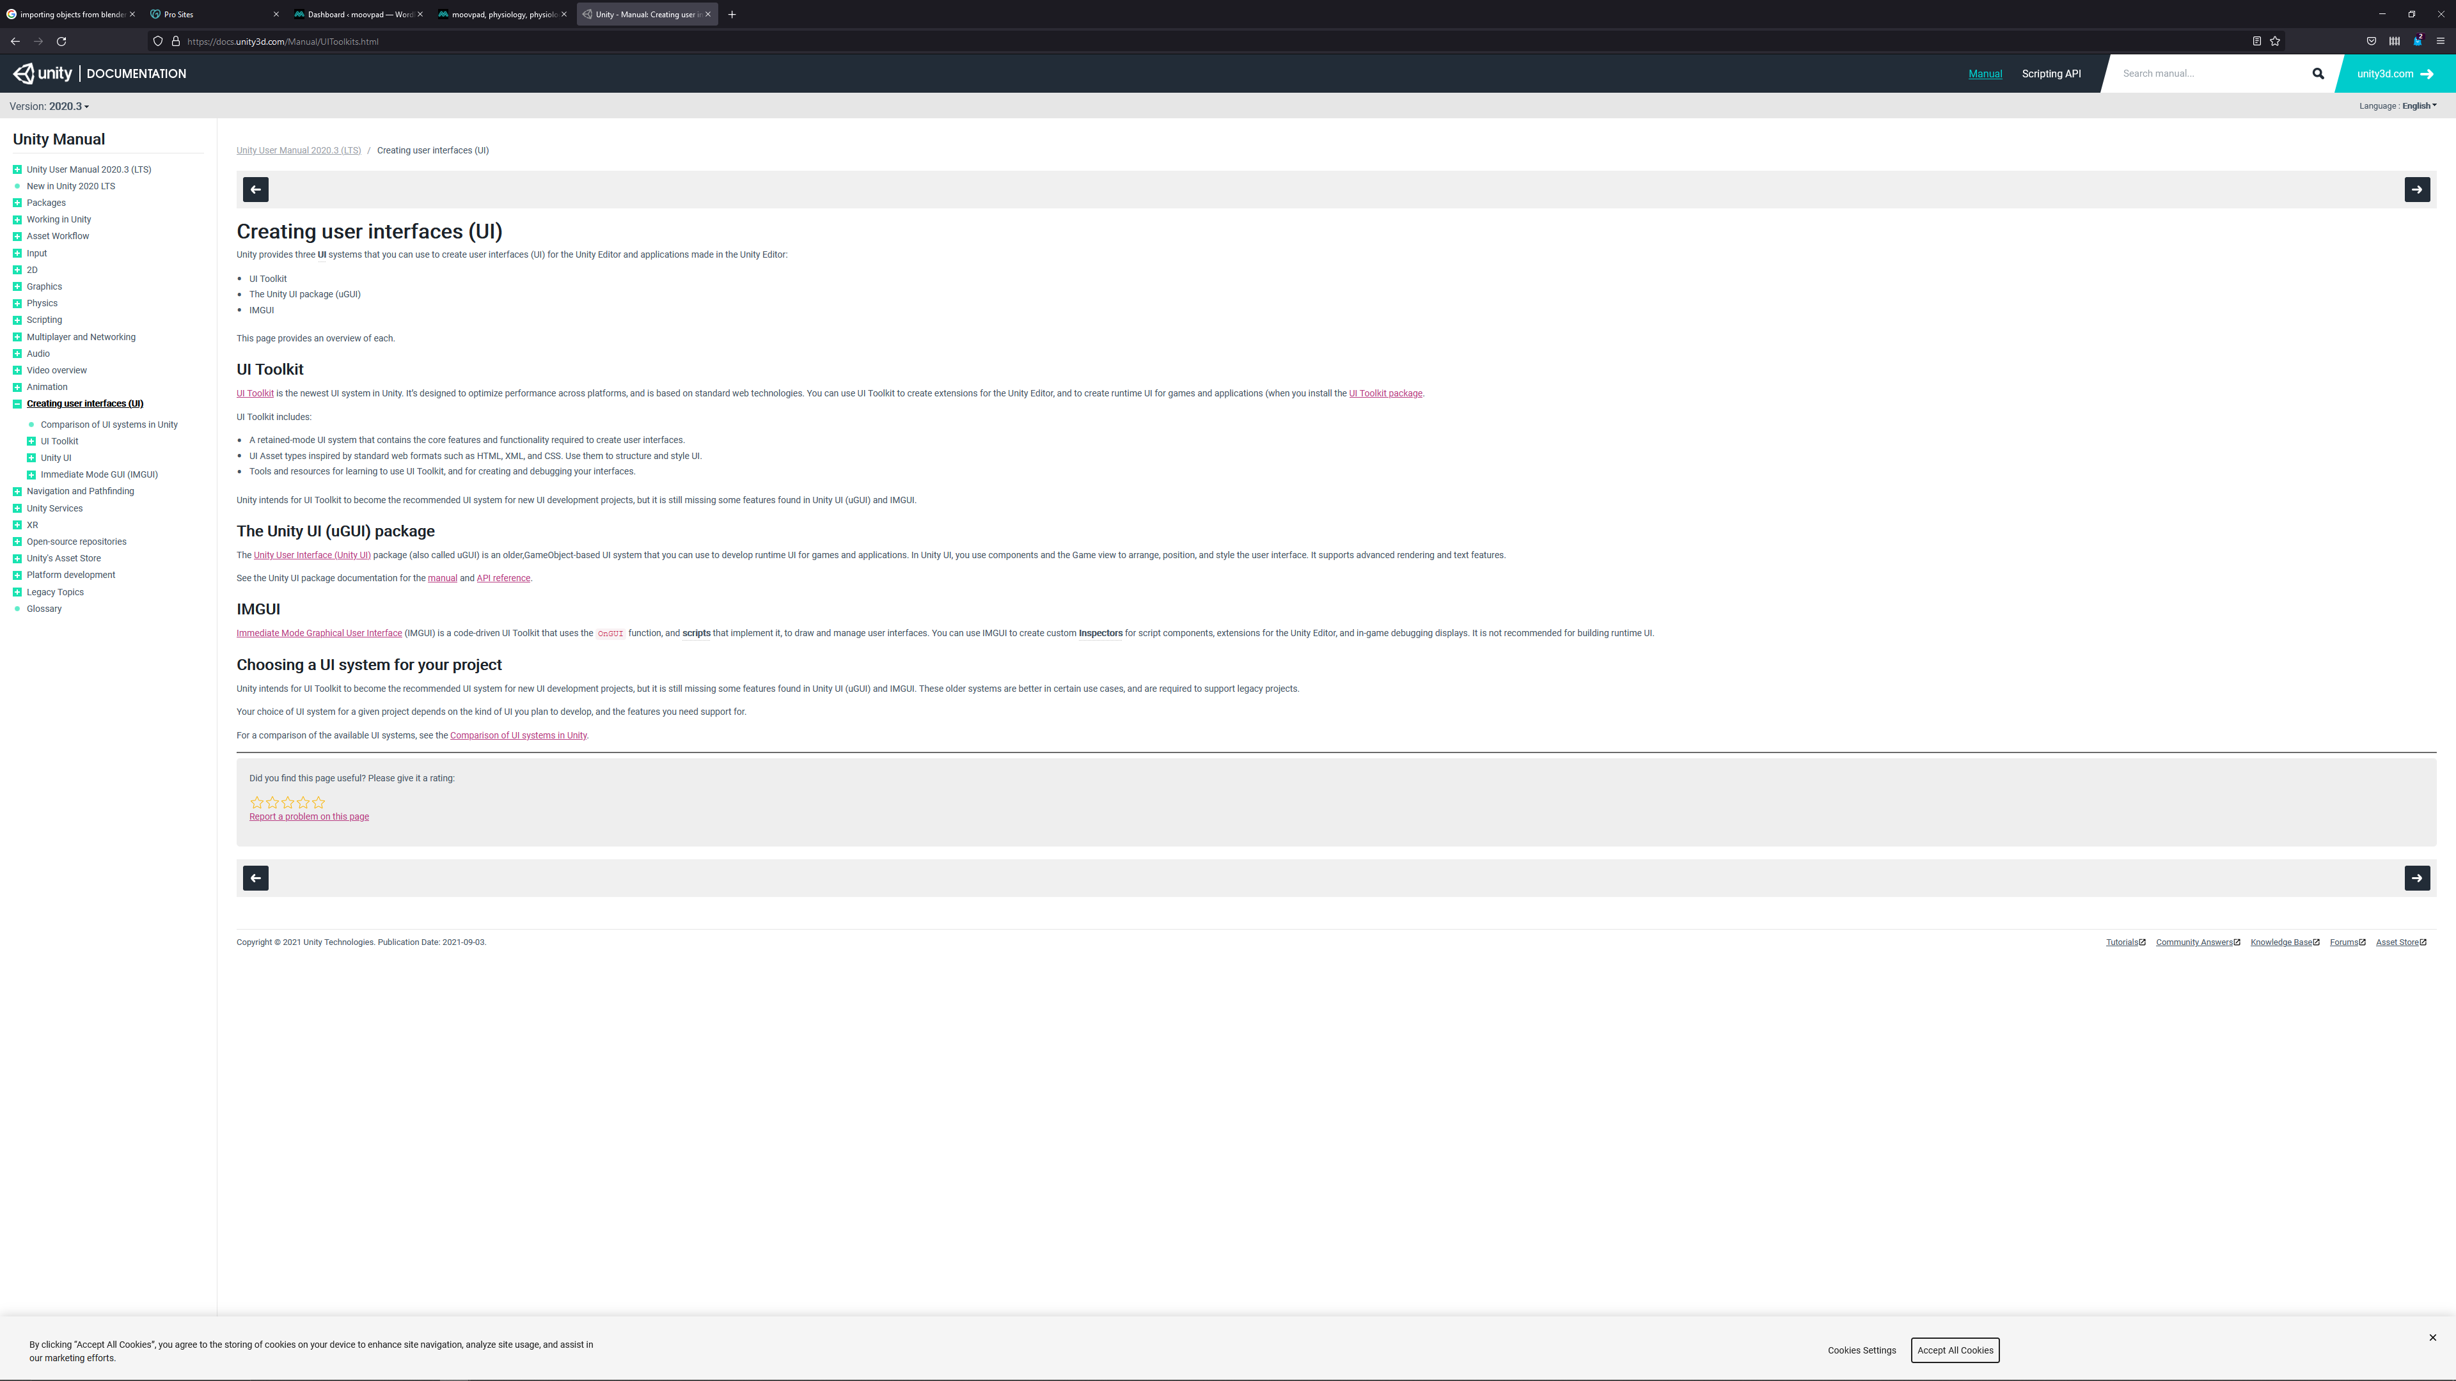Expand the Packages tree node

(17, 203)
